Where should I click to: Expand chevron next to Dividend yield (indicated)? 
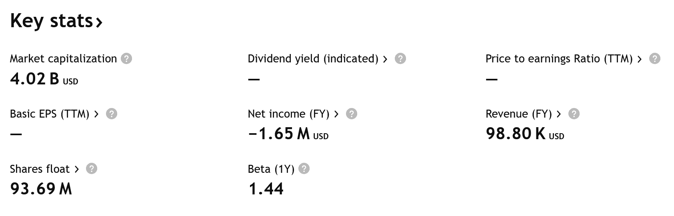[385, 59]
